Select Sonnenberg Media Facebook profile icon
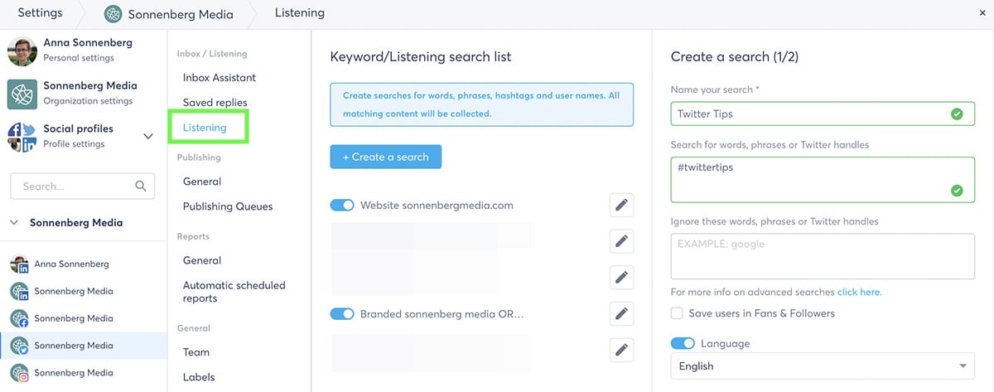 (19, 318)
